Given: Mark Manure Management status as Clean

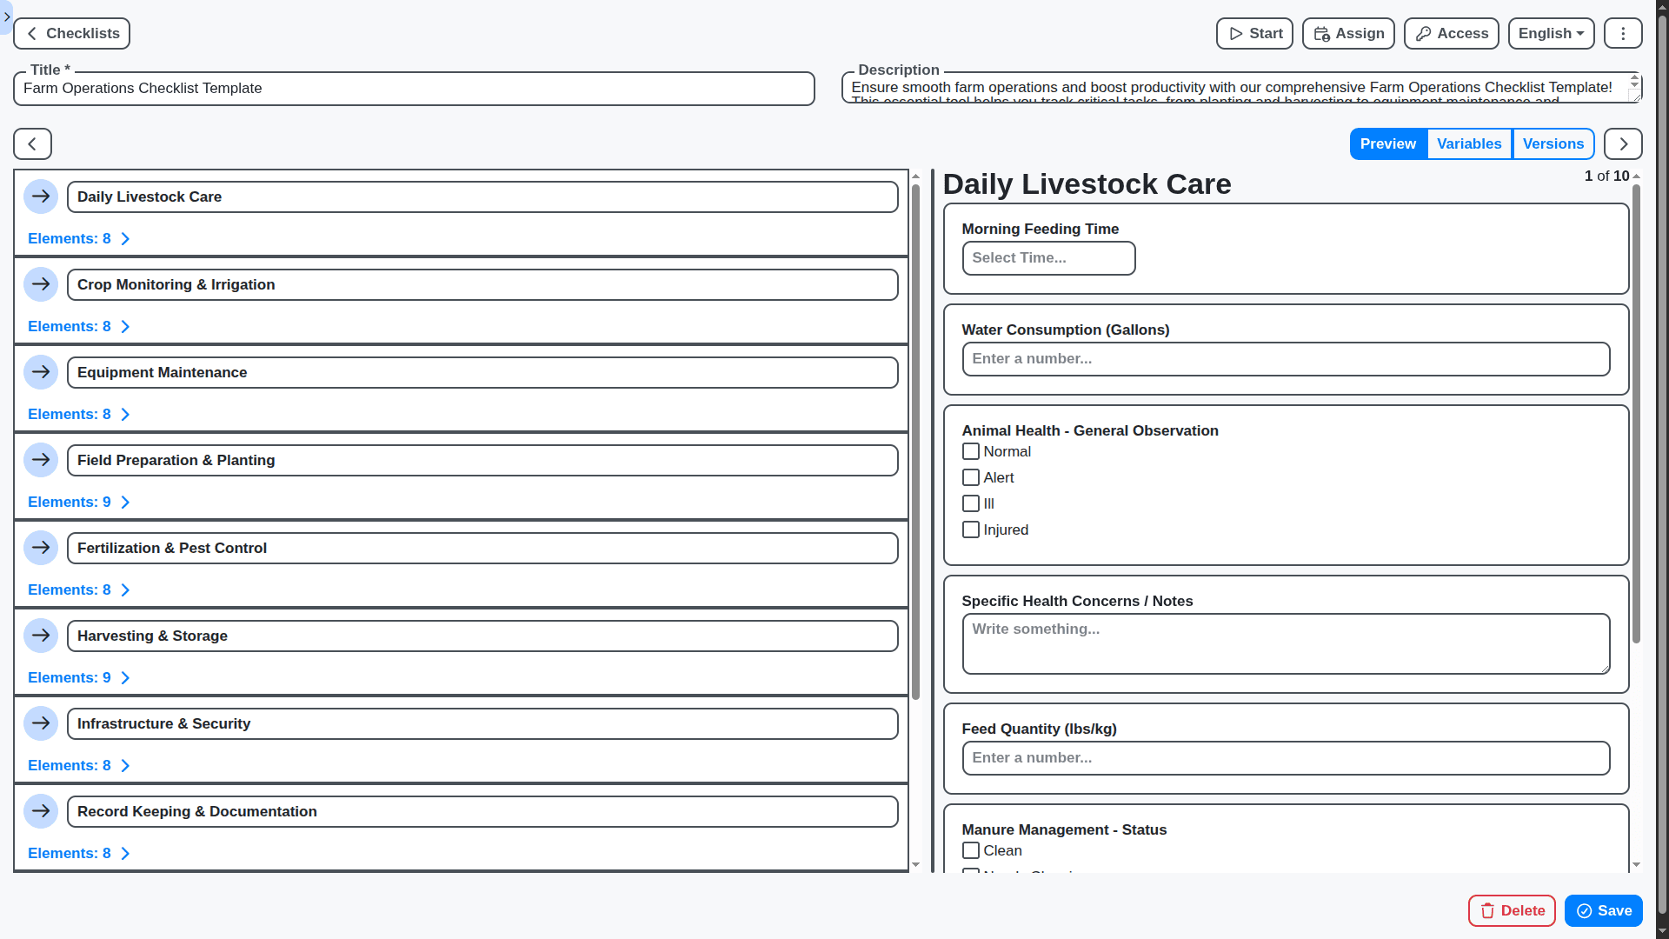Looking at the screenshot, I should point(971,850).
